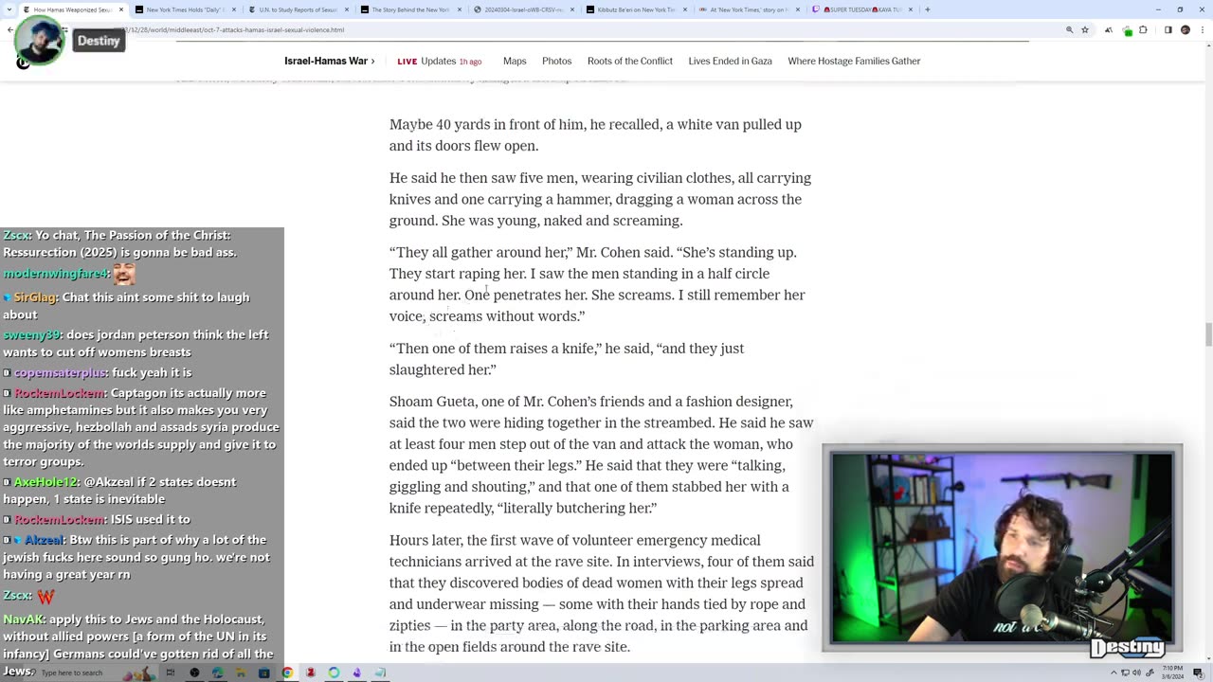Click the paragraph starting 'Hours later, the first wave'
Image resolution: width=1213 pixels, height=682 pixels.
[602, 593]
